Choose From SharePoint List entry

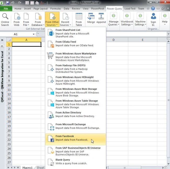pos(76,33)
